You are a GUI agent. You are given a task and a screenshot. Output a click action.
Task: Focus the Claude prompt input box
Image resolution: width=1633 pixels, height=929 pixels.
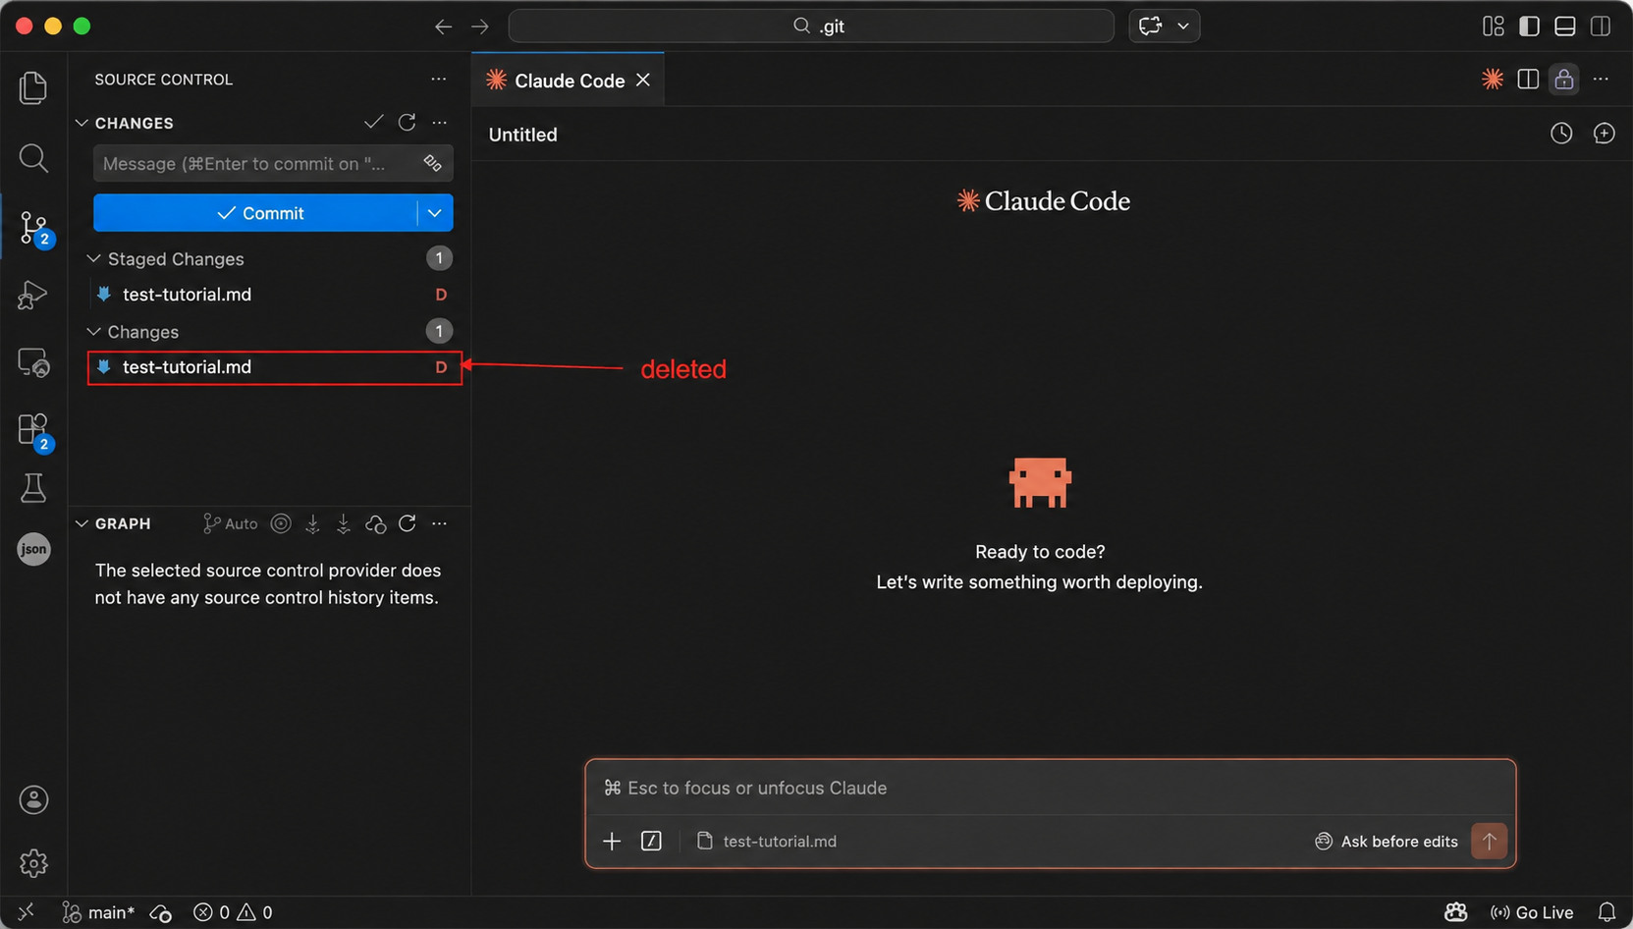coord(1051,788)
